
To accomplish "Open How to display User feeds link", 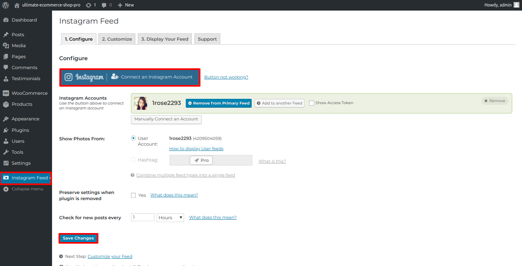I will (x=196, y=149).
